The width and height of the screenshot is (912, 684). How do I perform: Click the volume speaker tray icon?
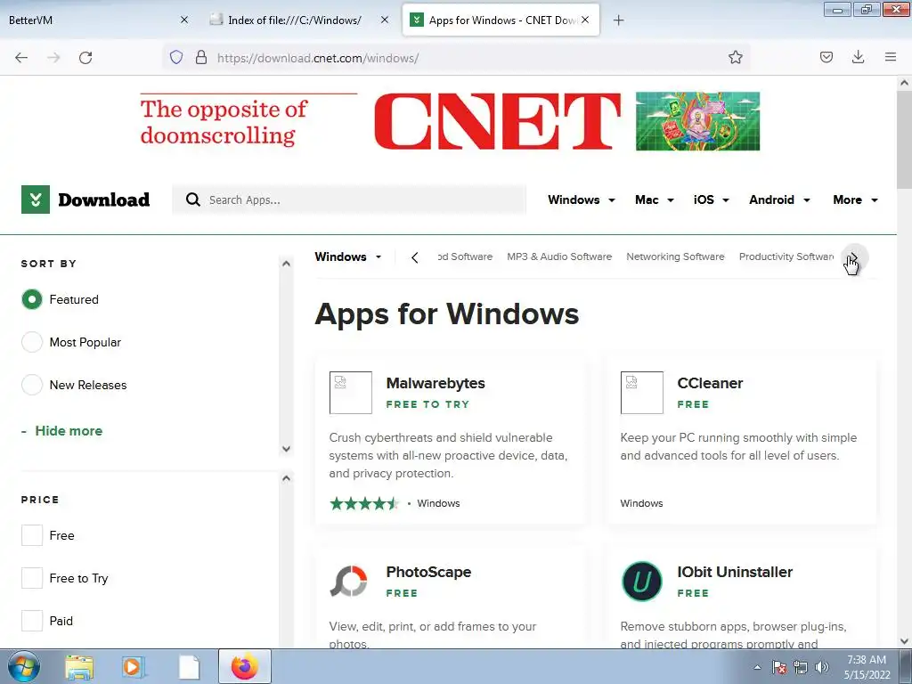click(822, 668)
